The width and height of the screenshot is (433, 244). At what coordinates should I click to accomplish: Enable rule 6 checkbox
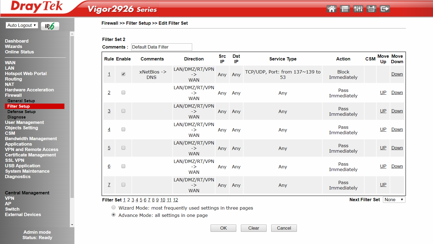123,166
